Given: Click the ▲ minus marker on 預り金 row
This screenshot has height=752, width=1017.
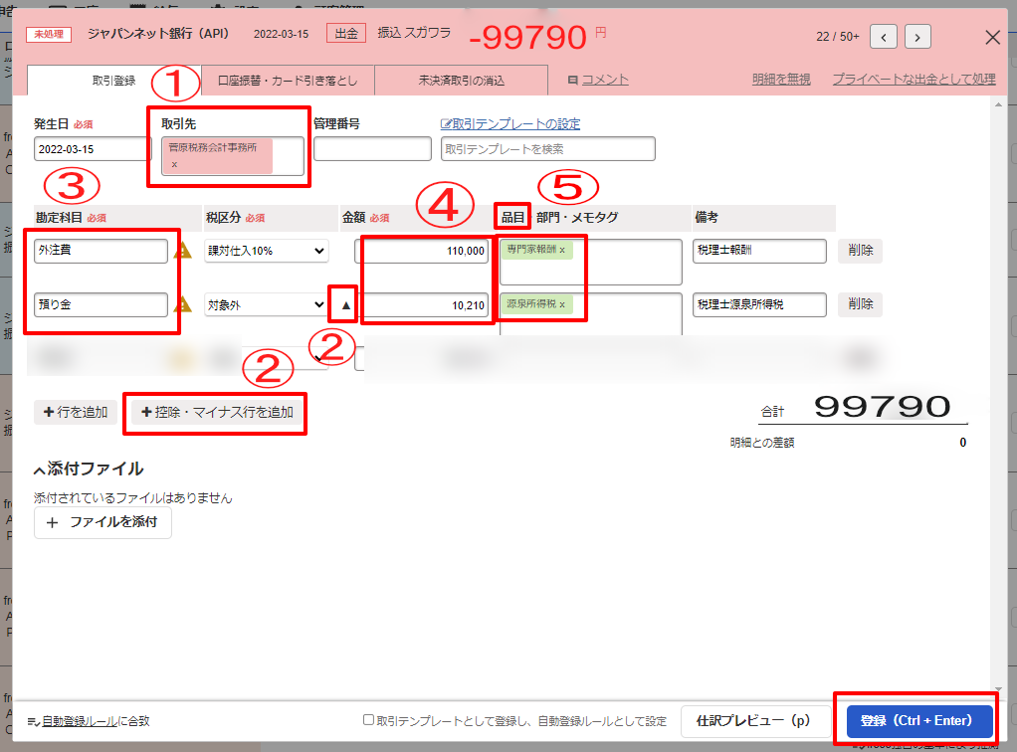Looking at the screenshot, I should tap(346, 305).
